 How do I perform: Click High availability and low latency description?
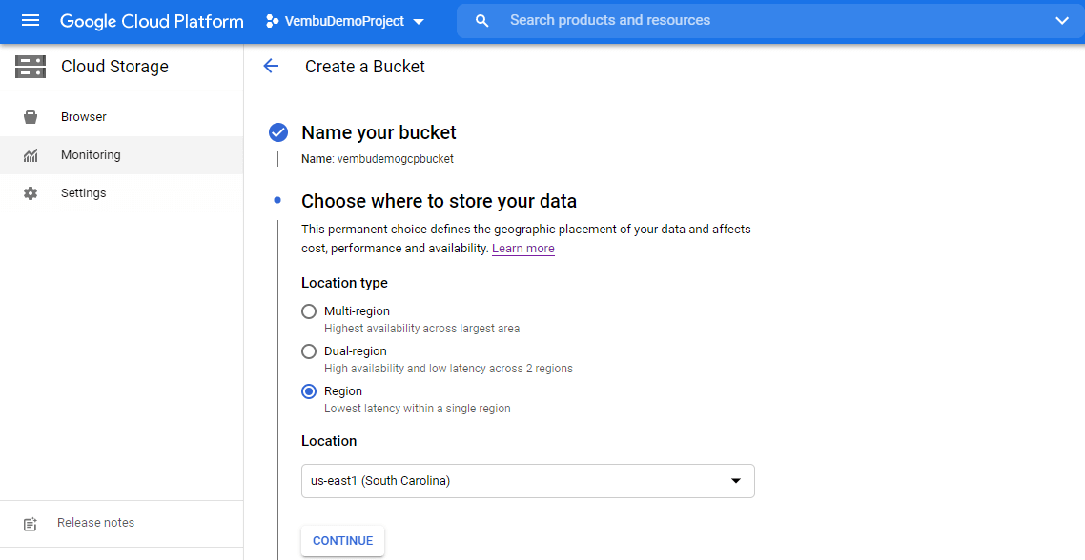click(448, 369)
